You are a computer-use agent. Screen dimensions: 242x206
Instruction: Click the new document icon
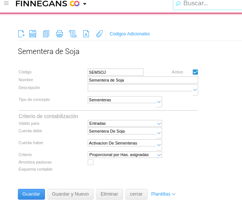pyautogui.click(x=22, y=34)
